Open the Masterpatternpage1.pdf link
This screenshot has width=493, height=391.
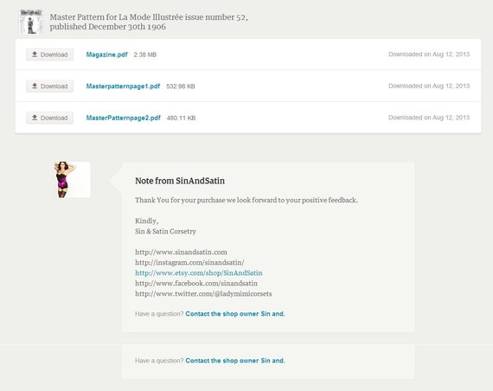tap(123, 87)
